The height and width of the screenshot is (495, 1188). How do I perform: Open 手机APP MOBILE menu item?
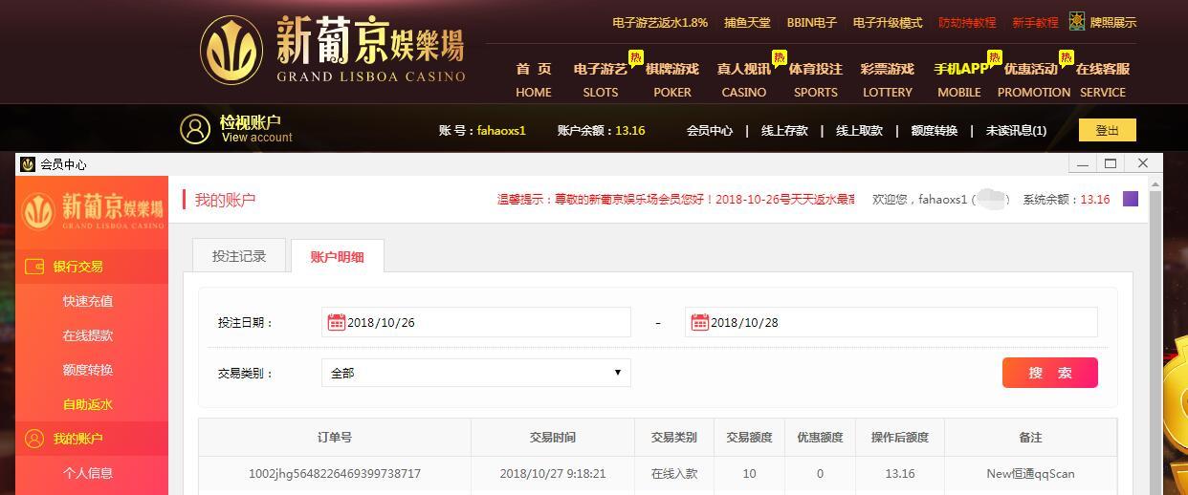960,80
